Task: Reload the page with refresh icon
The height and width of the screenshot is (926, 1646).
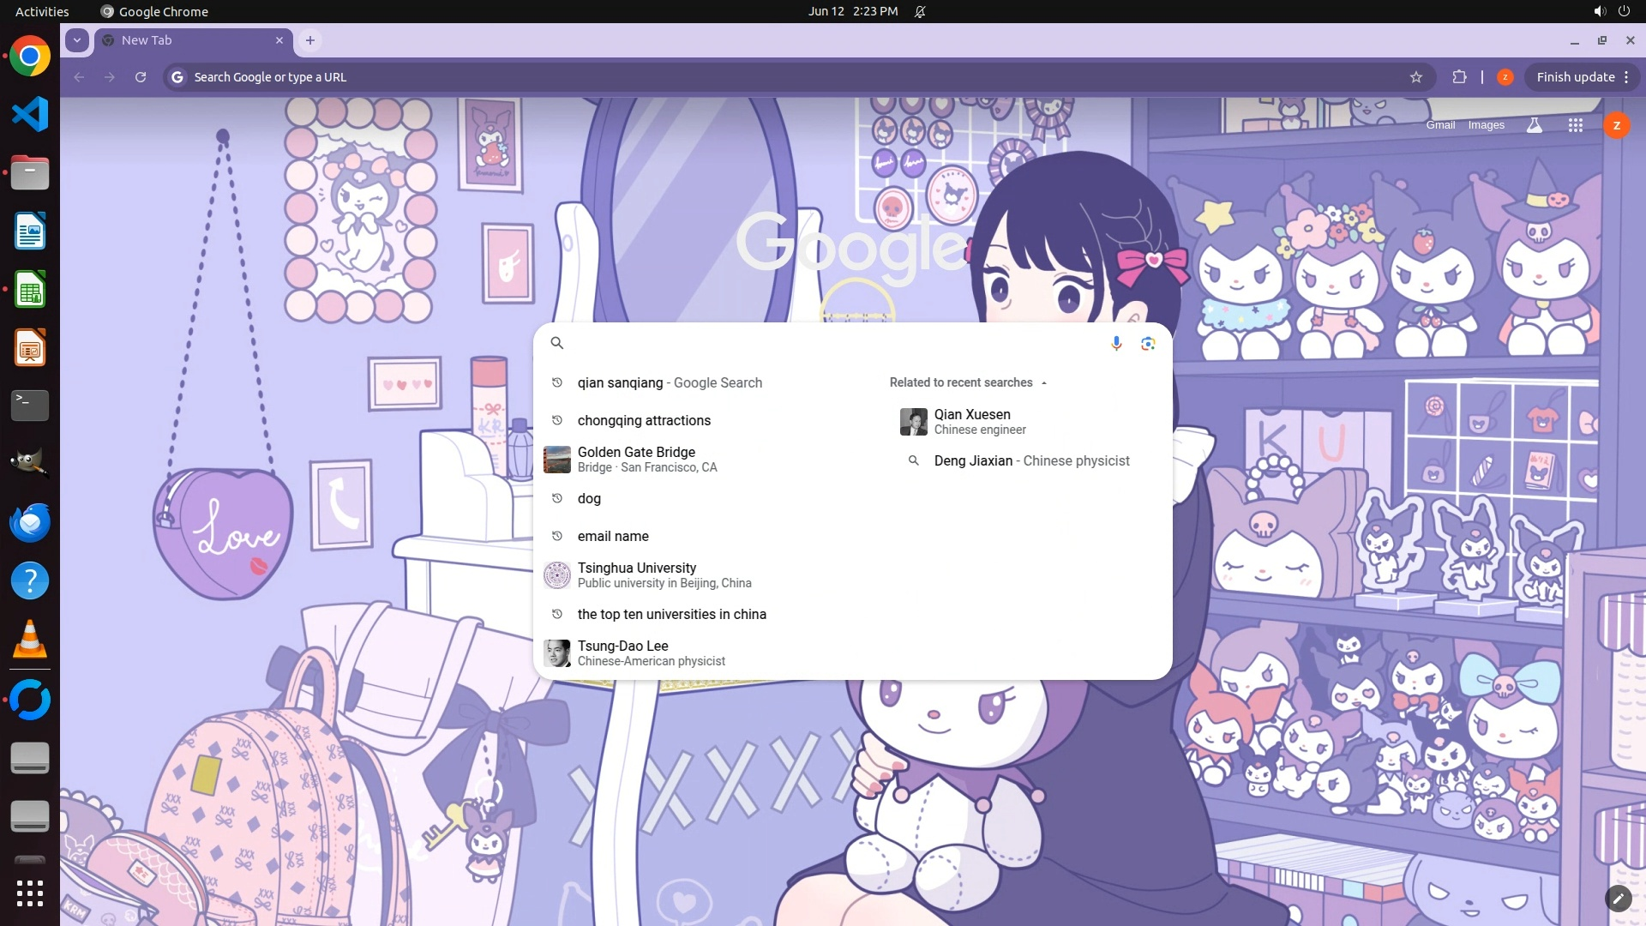Action: click(x=141, y=77)
